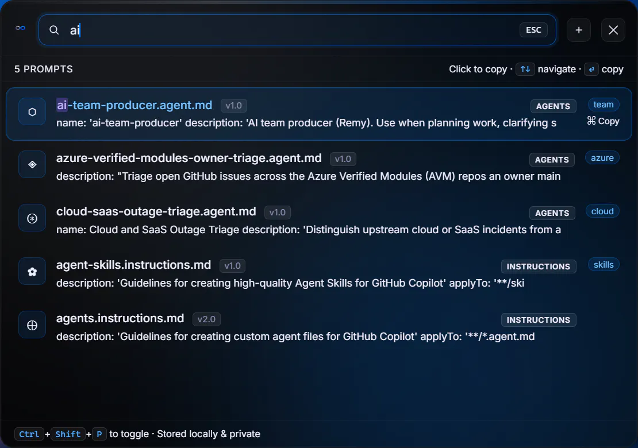The height and width of the screenshot is (448, 638).
Task: Click the P key hint in footer
Action: (x=99, y=434)
